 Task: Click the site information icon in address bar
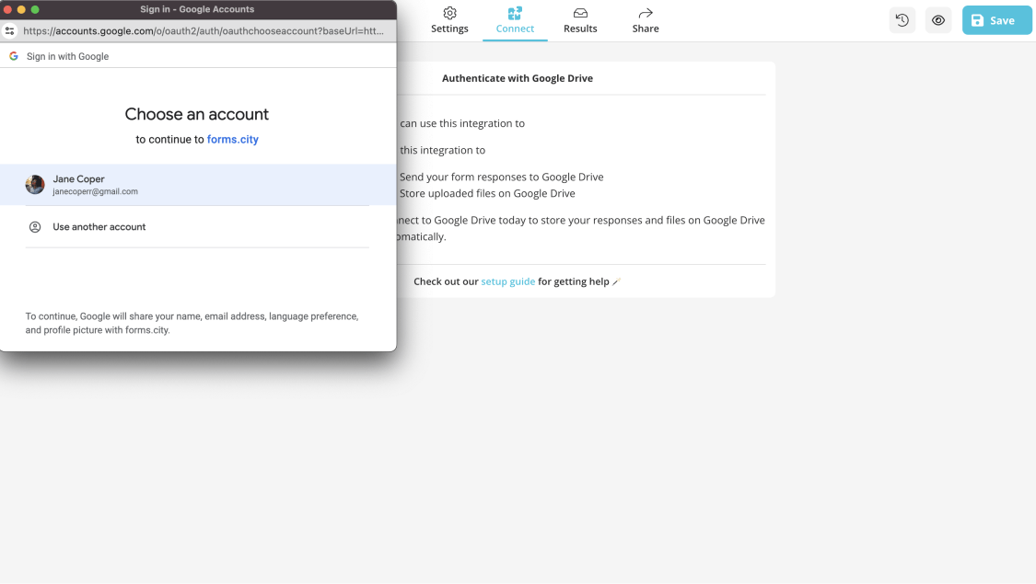[9, 30]
